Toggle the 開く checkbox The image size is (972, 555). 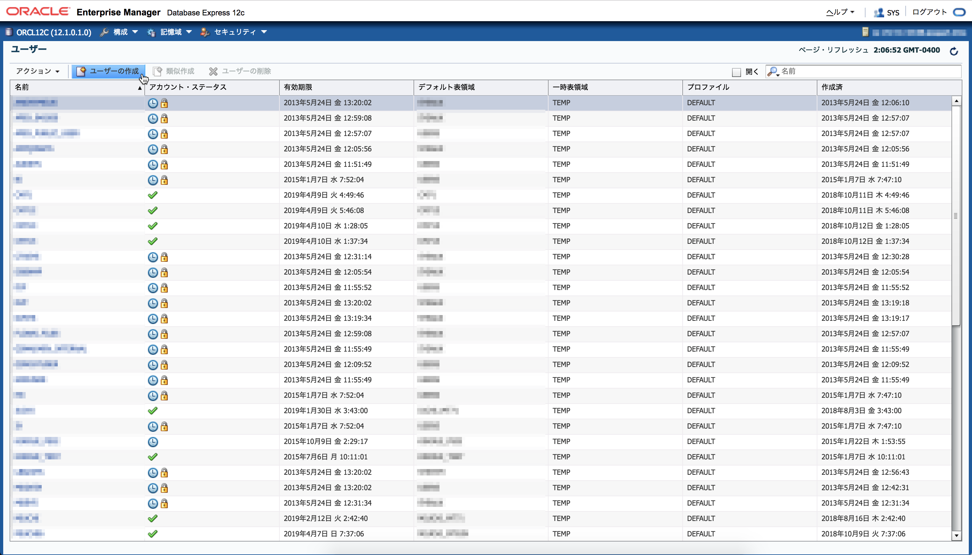point(737,72)
